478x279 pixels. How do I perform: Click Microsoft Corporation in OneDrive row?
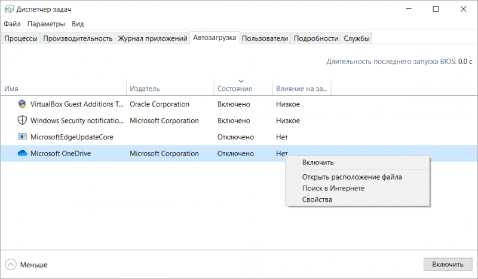(x=164, y=153)
